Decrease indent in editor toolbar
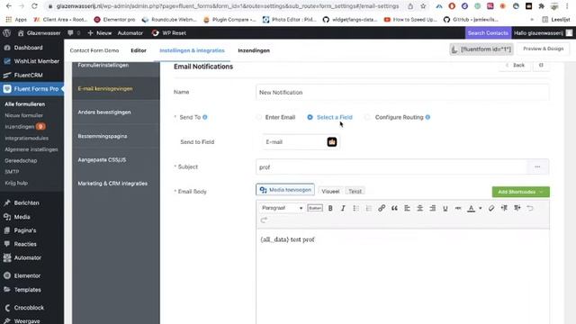Image resolution: width=576 pixels, height=324 pixels. [504, 208]
